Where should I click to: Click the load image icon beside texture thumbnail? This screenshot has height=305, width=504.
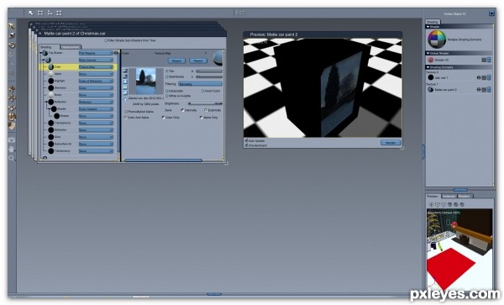(125, 71)
